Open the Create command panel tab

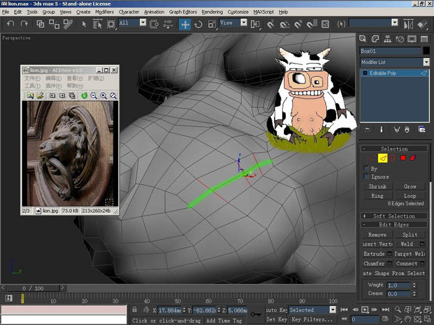pos(363,39)
